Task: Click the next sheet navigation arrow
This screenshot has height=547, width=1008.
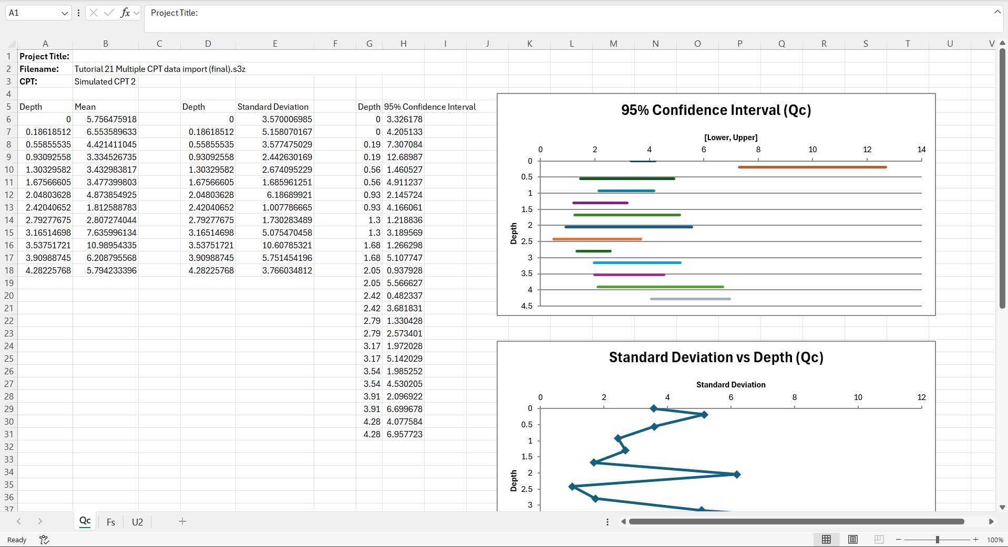Action: click(40, 521)
